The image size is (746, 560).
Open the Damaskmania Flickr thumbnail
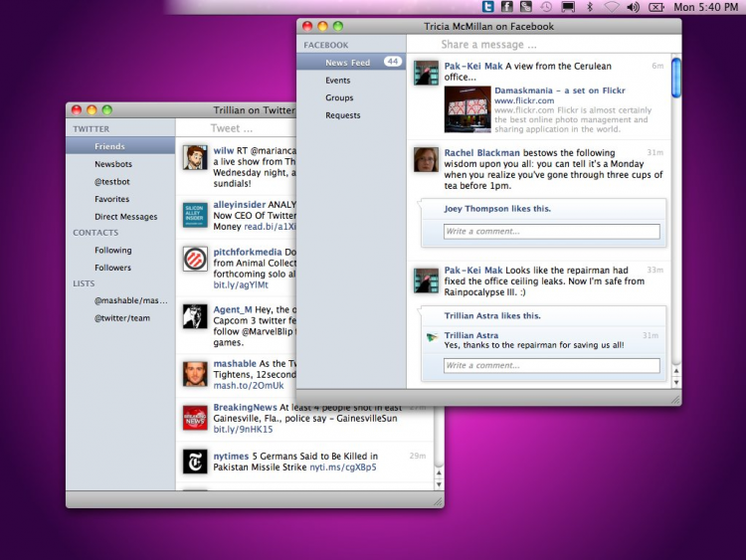[467, 109]
